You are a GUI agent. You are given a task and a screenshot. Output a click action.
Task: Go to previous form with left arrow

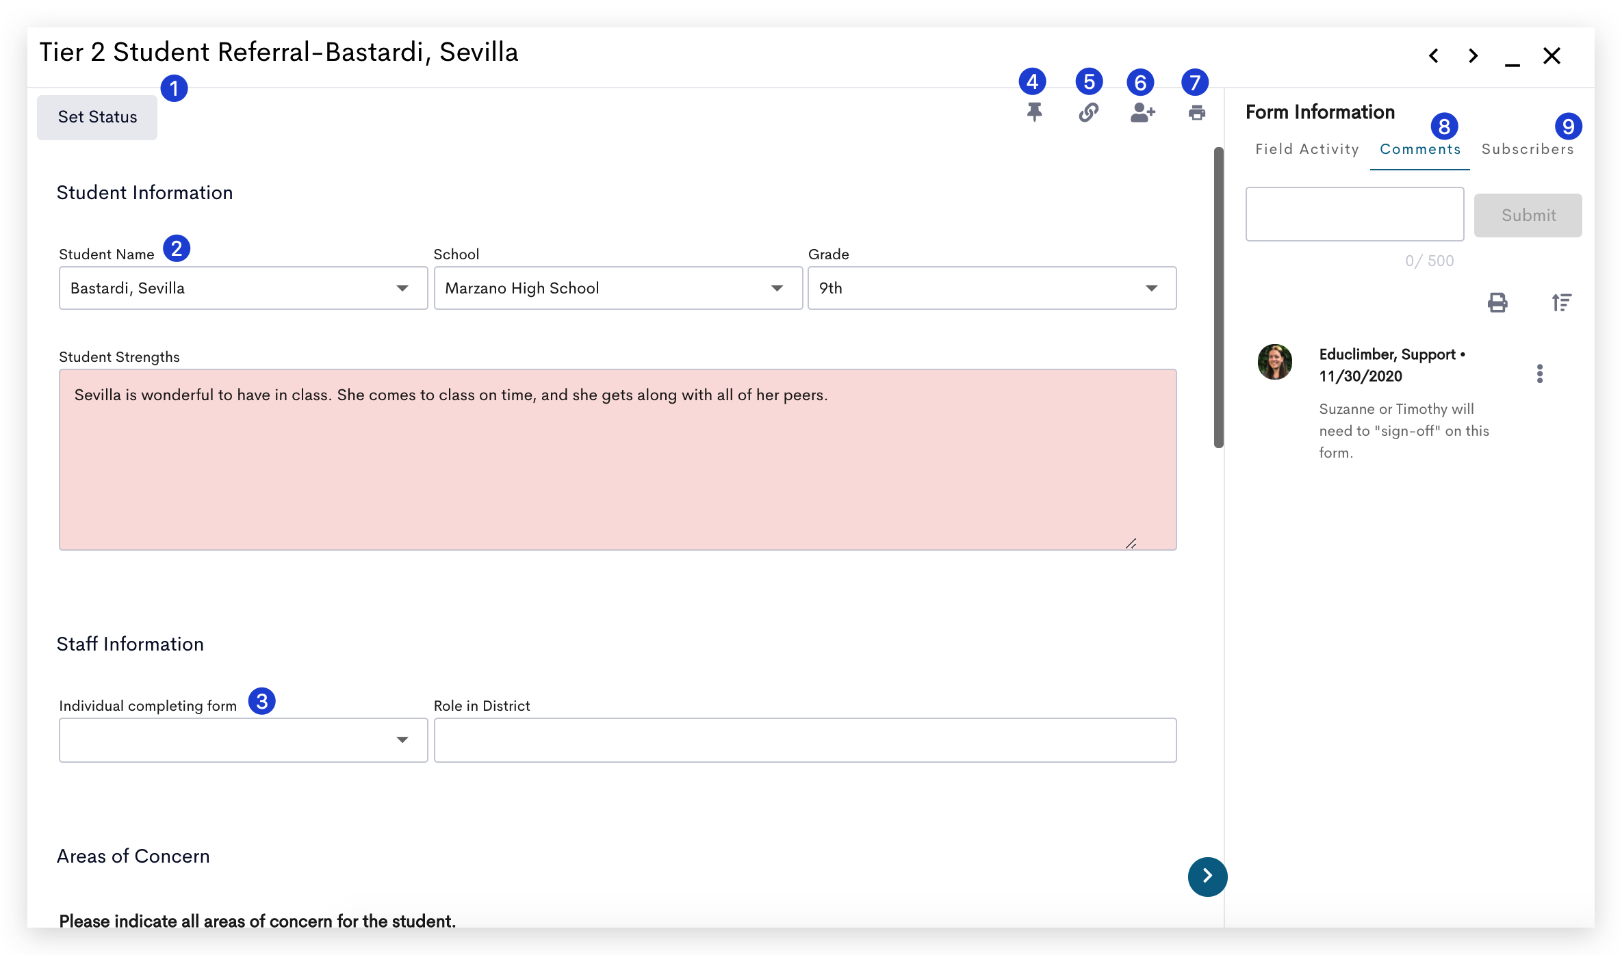point(1434,55)
